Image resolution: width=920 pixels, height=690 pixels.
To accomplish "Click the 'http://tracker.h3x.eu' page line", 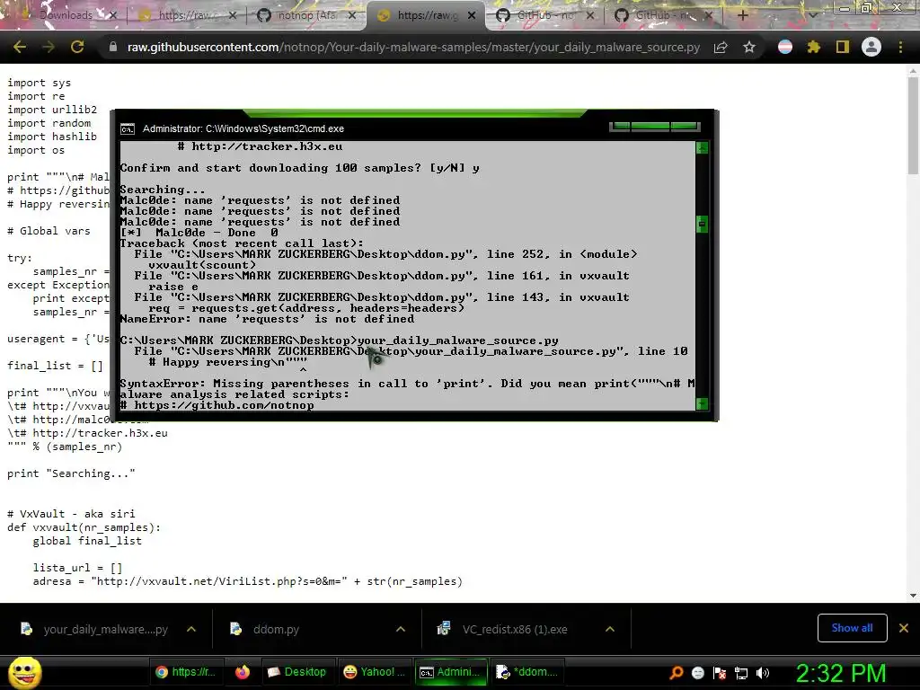I will [87, 433].
